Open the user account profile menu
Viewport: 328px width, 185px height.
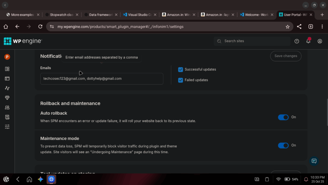(x=320, y=41)
